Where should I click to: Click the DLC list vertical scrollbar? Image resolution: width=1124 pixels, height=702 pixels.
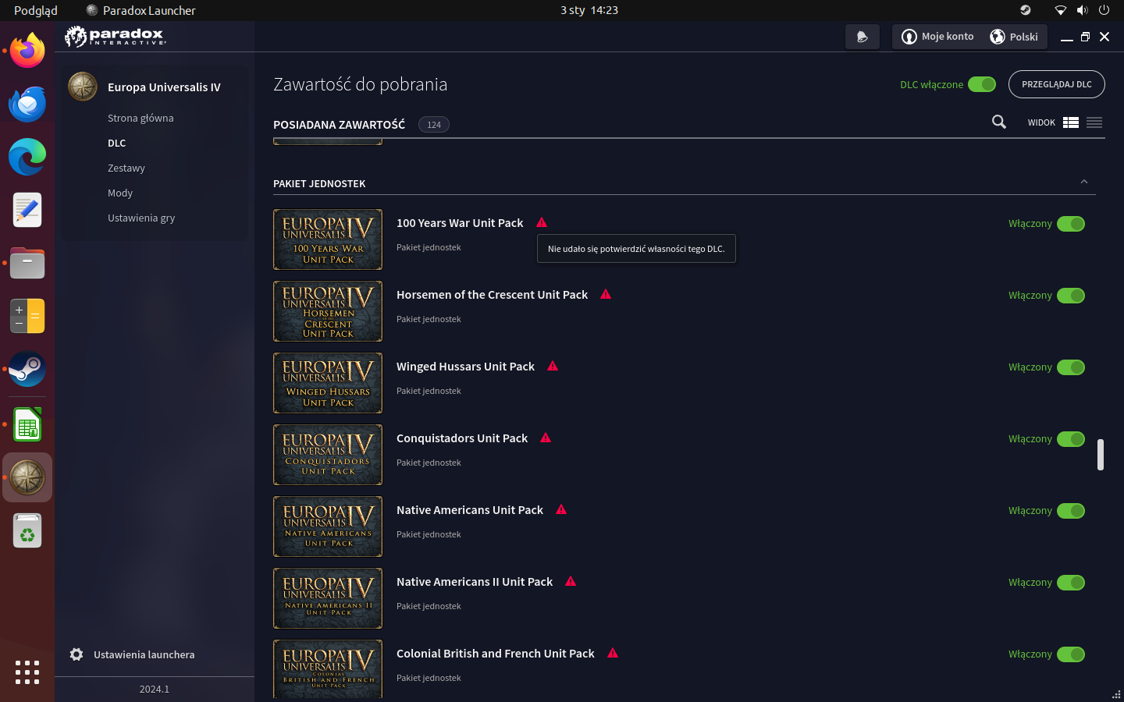1101,455
